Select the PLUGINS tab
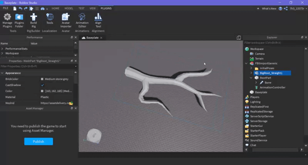Screen dimensions: 308x165 click(106, 8)
